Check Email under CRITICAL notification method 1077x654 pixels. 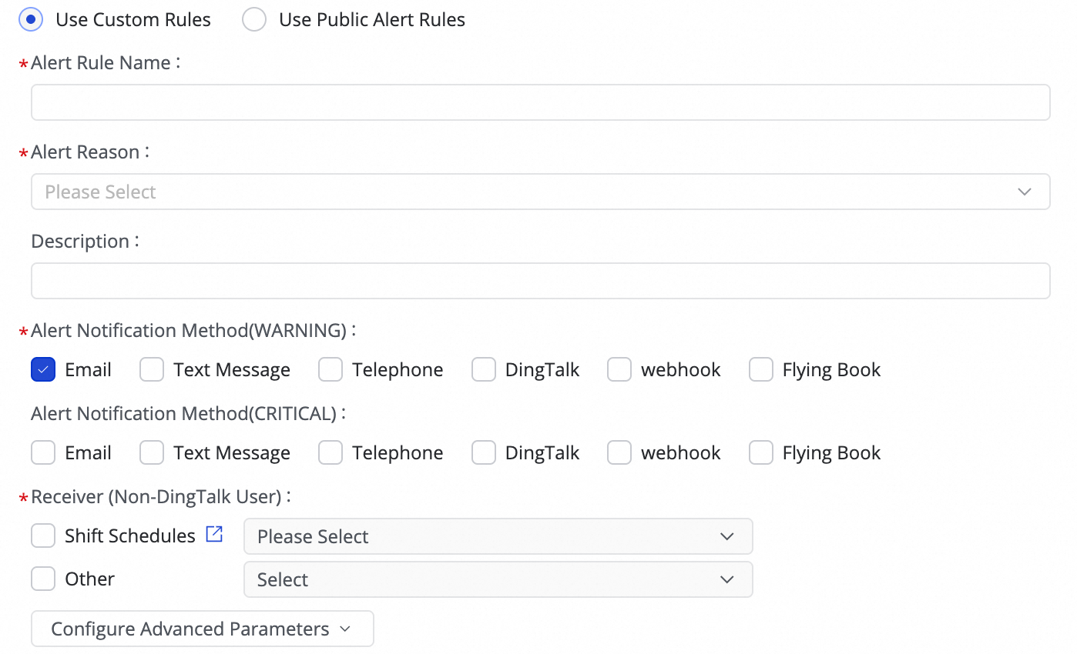coord(43,453)
